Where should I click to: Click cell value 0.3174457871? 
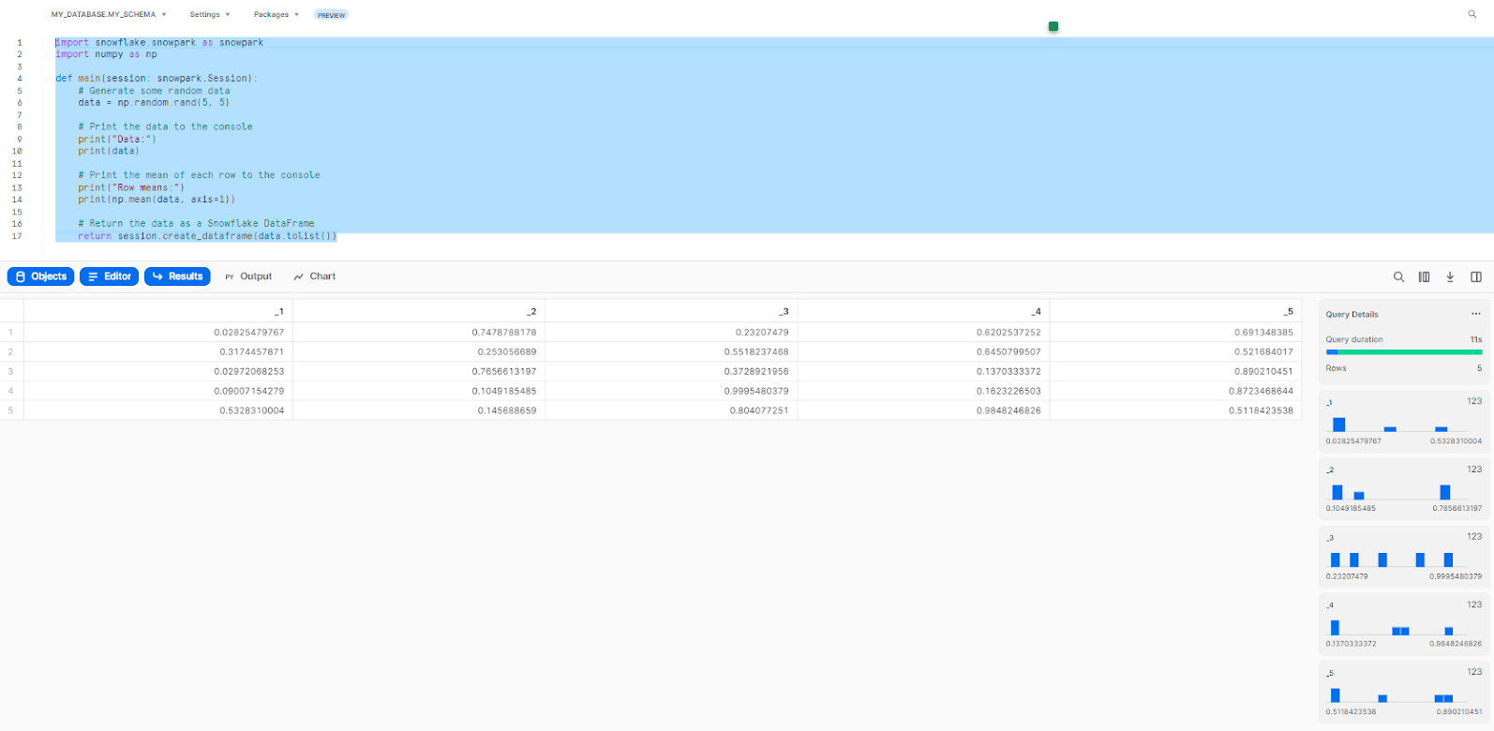tap(251, 352)
